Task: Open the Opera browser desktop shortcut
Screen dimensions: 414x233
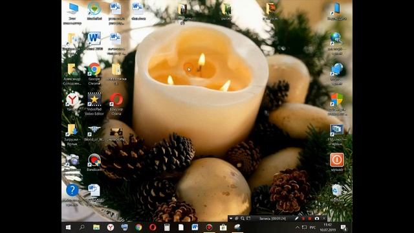Action: [116, 104]
